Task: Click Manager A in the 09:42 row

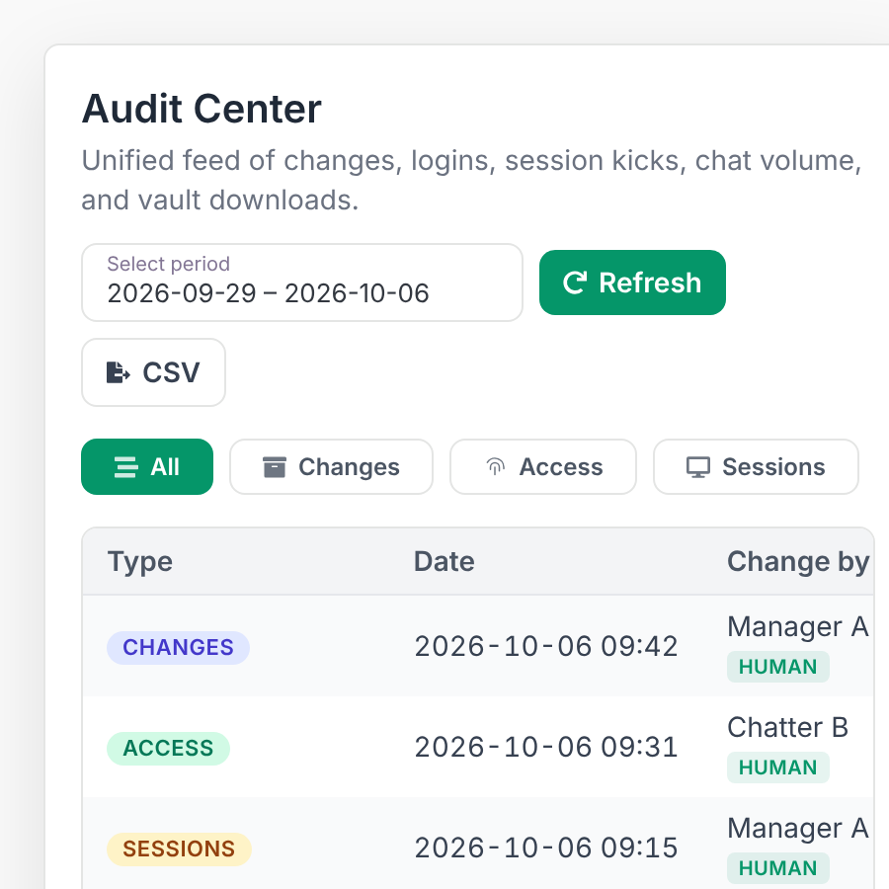Action: pos(798,627)
